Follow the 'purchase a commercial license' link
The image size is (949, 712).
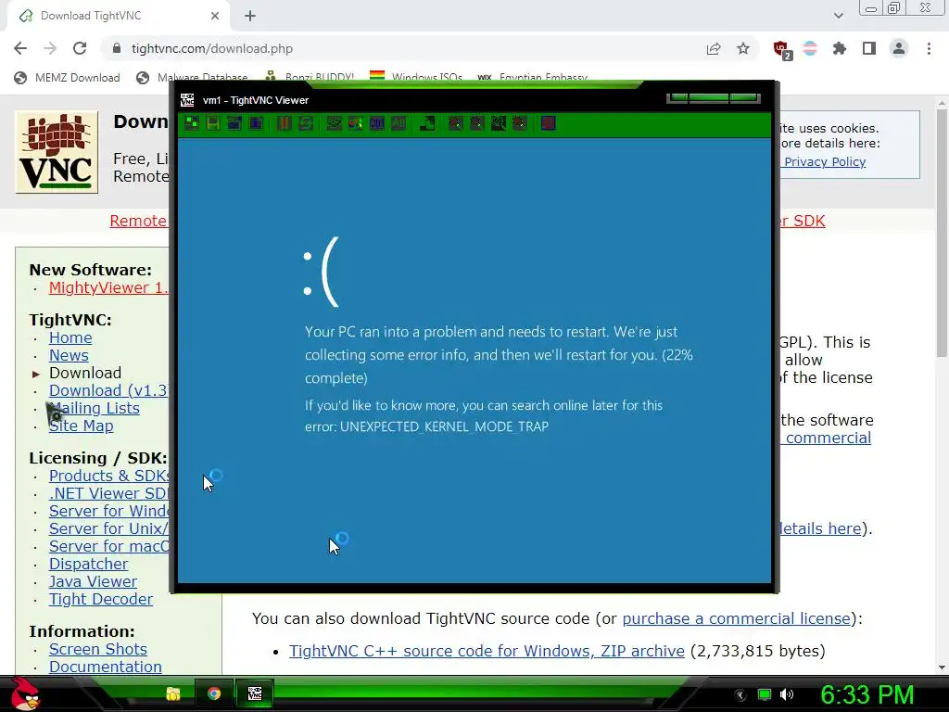[737, 618]
